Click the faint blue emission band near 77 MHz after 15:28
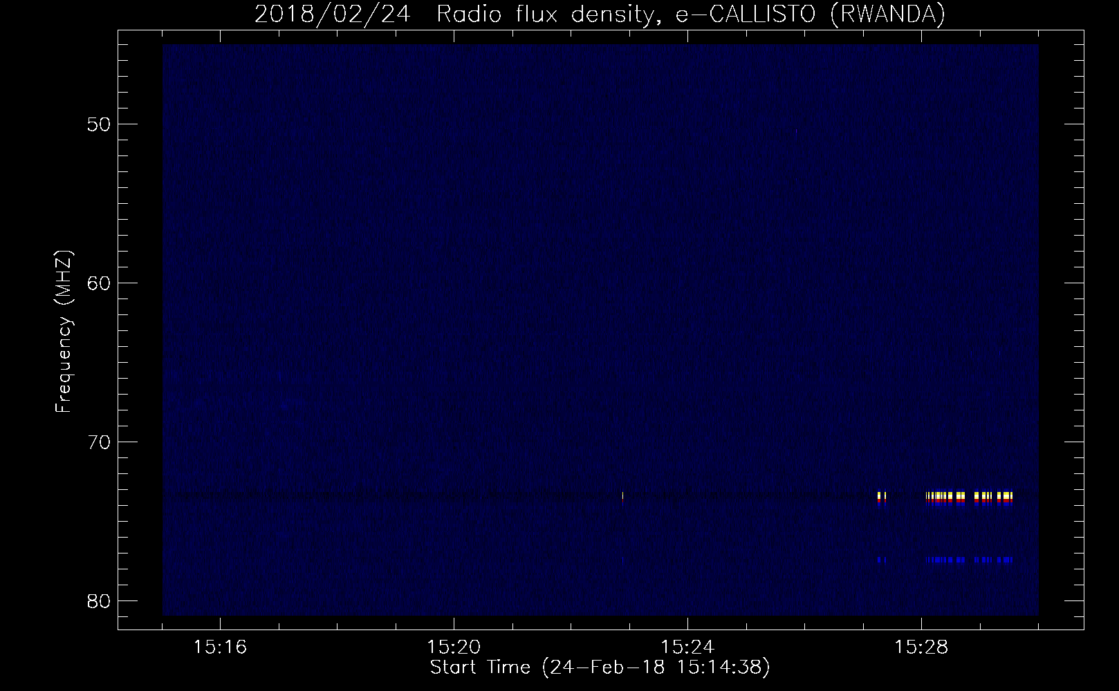This screenshot has height=691, width=1119. 969,560
